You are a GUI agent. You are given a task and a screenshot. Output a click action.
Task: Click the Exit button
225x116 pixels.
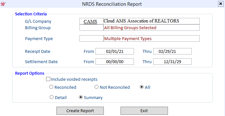(144, 111)
